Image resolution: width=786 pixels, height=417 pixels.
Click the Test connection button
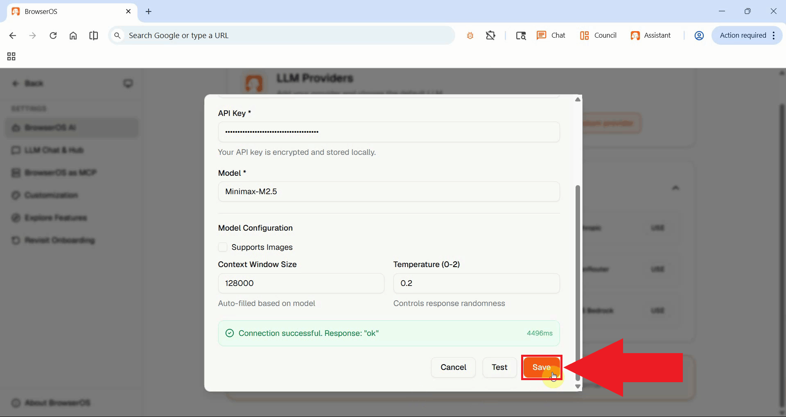(x=499, y=367)
